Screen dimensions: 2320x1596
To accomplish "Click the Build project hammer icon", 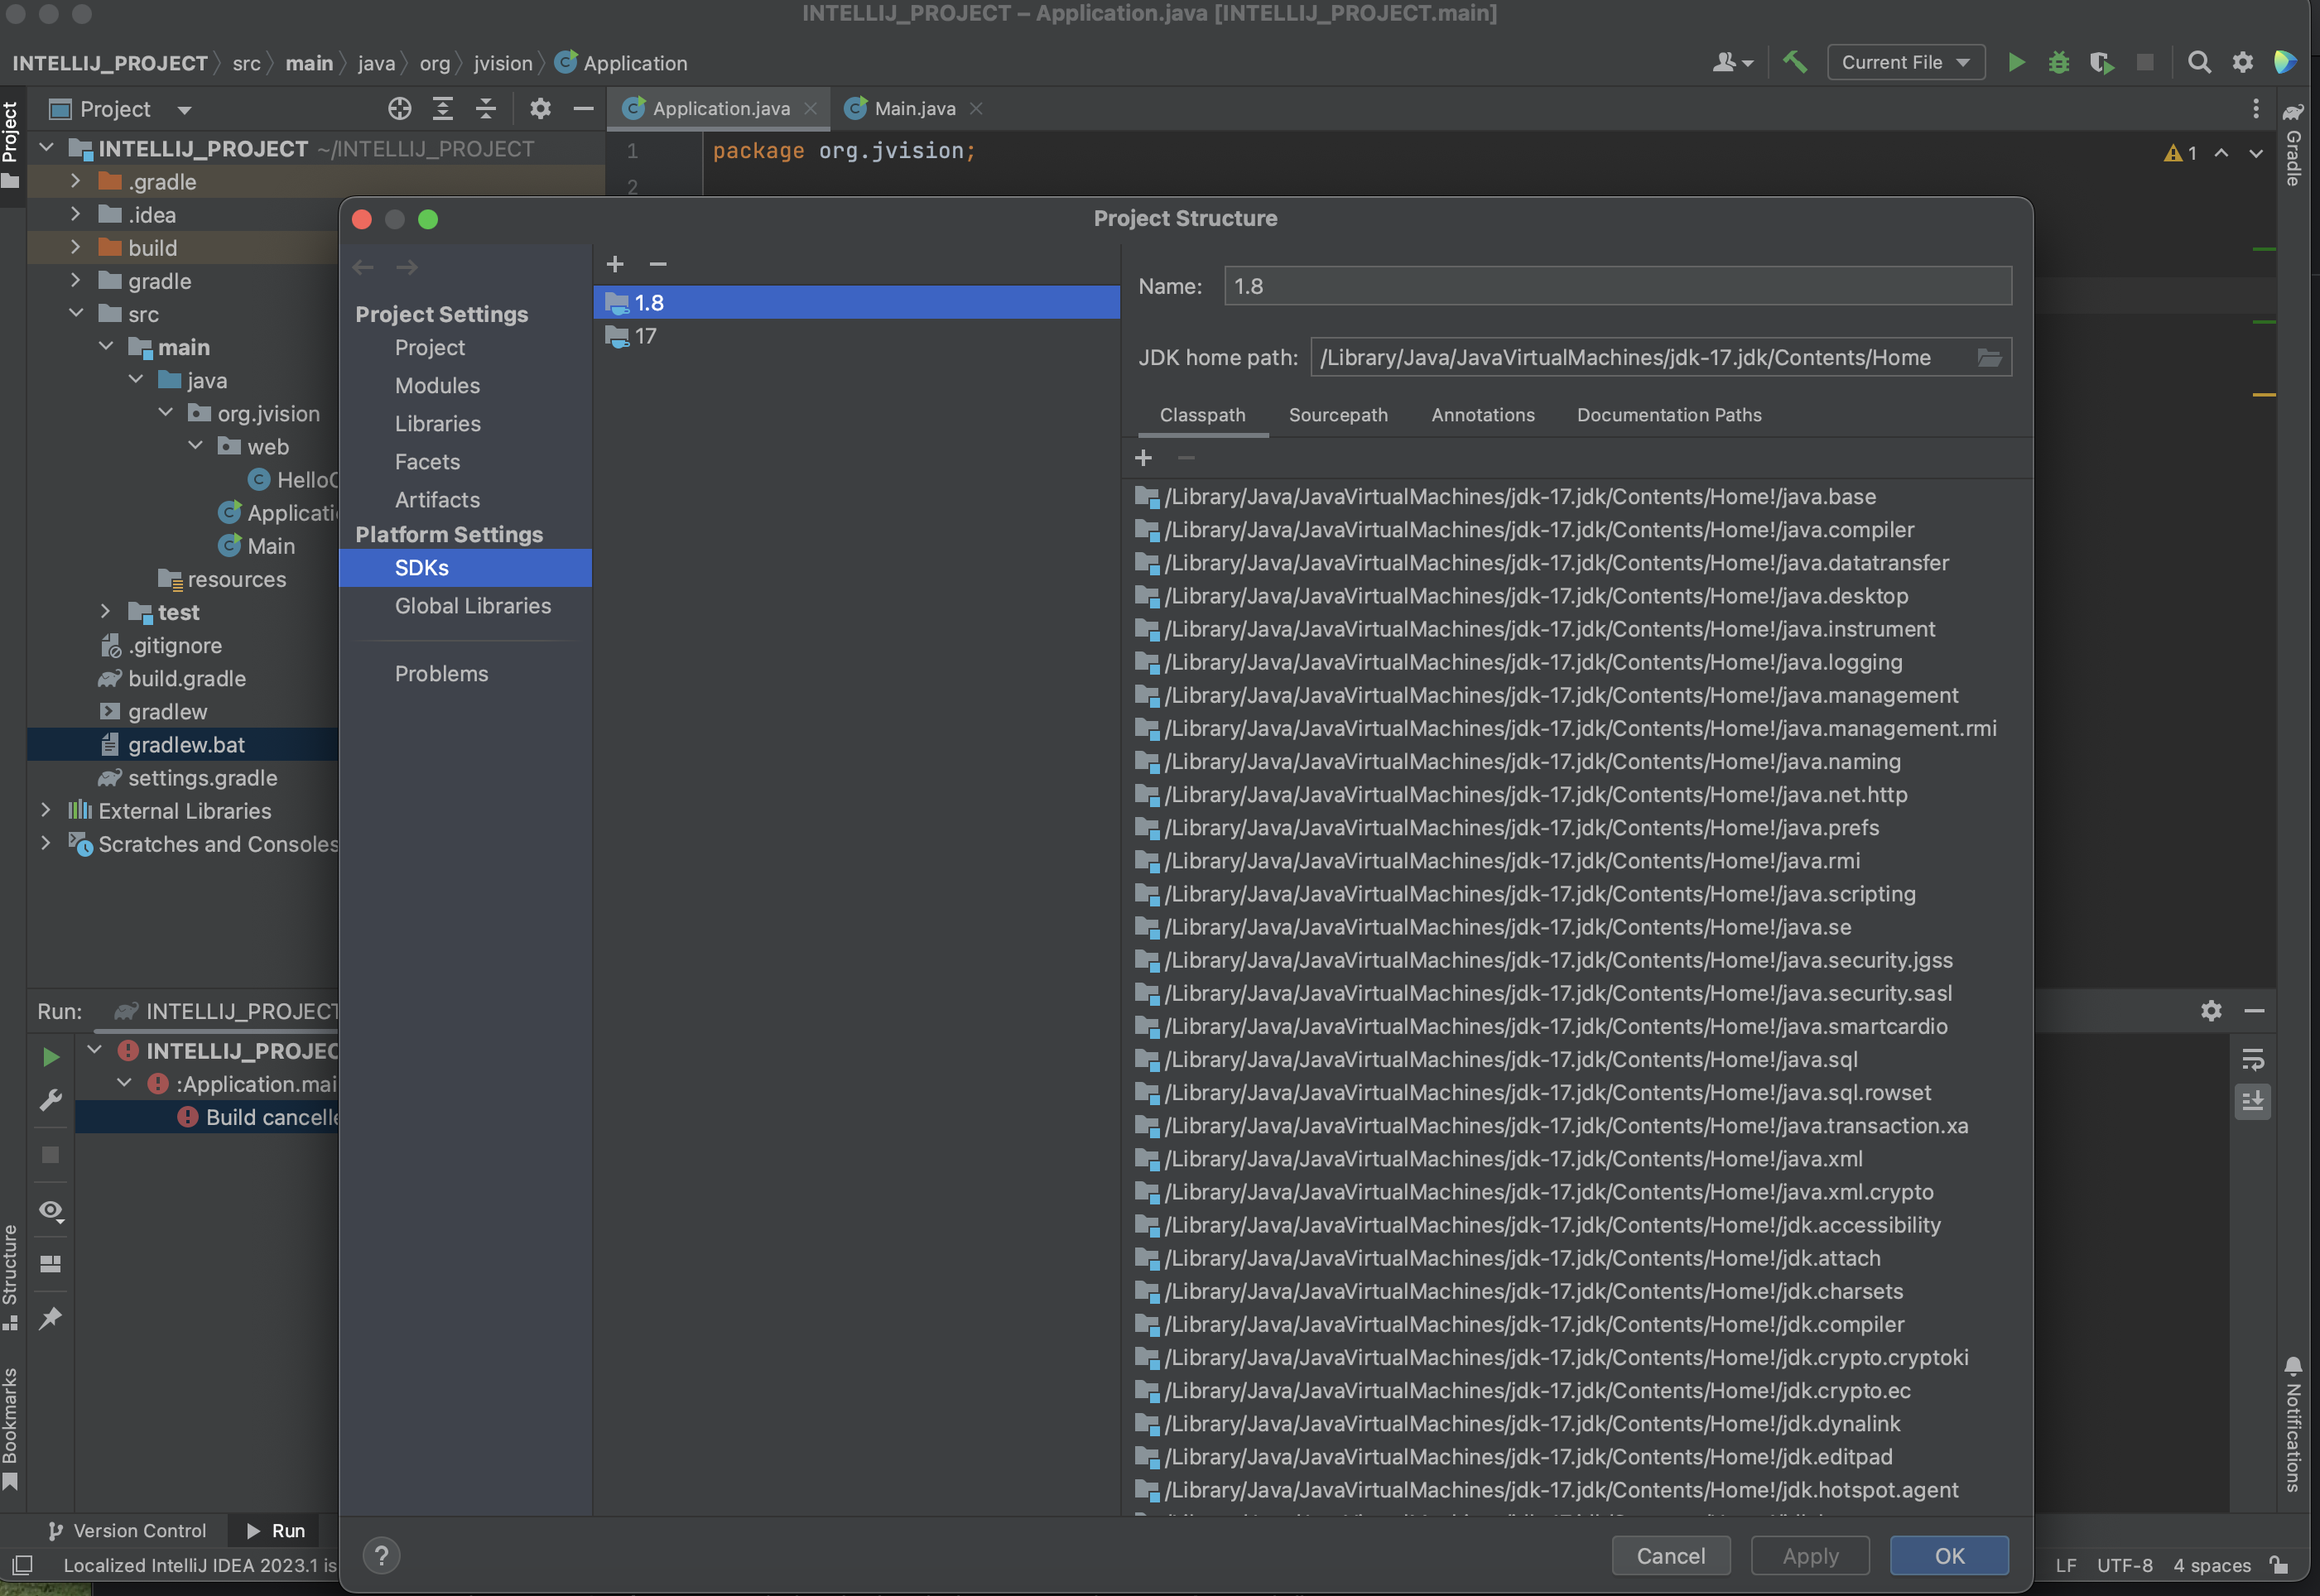I will point(1795,62).
